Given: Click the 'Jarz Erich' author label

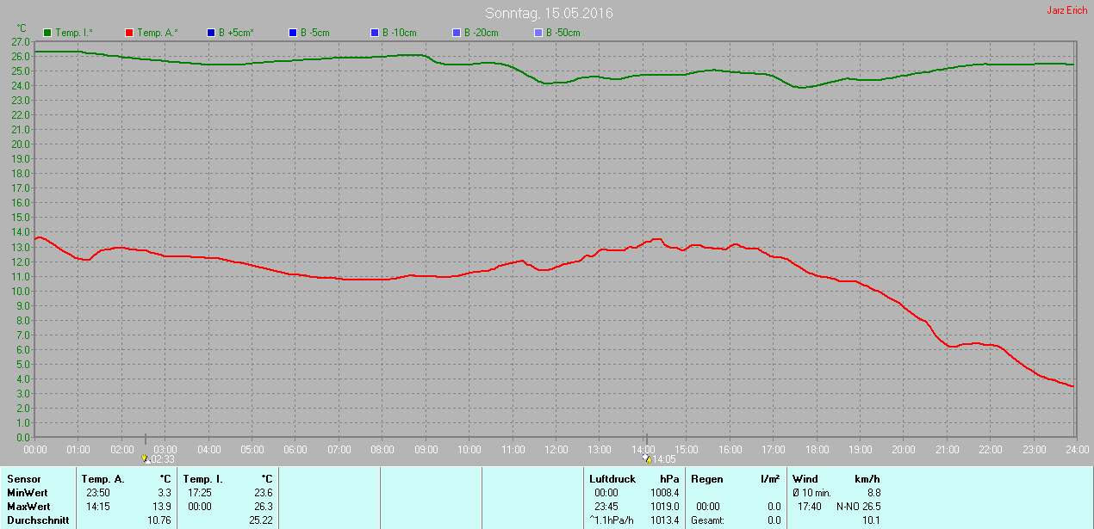Looking at the screenshot, I should (x=1066, y=10).
